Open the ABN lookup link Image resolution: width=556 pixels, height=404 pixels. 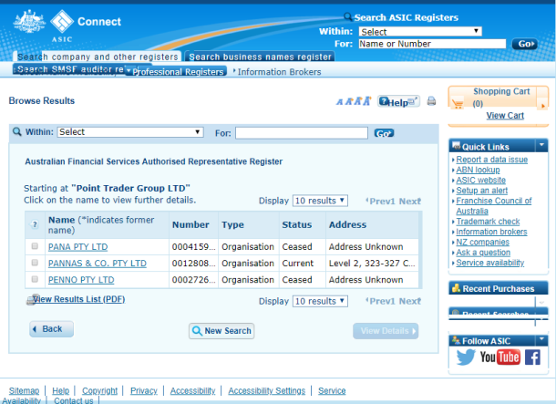pos(478,170)
